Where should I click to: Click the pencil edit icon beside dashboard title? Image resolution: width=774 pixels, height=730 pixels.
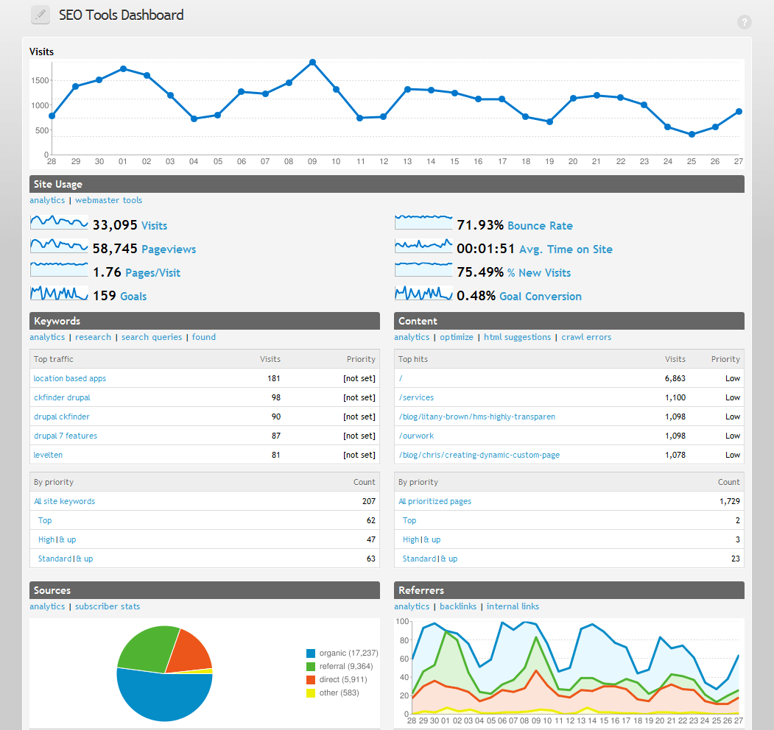[40, 14]
